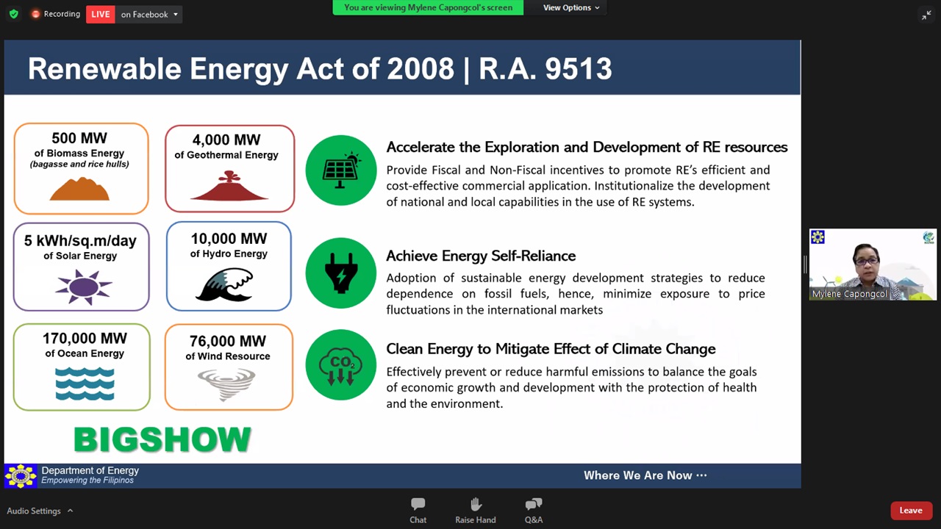The width and height of the screenshot is (941, 529).
Task: Click the "Department of Energy" footer text
Action: (x=90, y=470)
